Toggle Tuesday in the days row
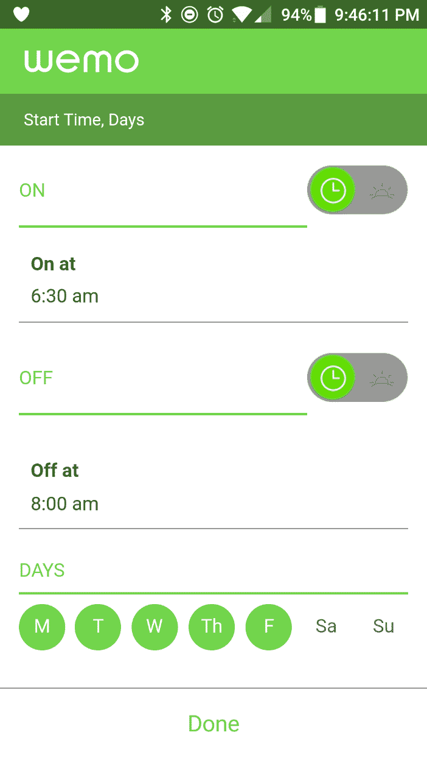Image resolution: width=427 pixels, height=760 pixels. pos(98,627)
